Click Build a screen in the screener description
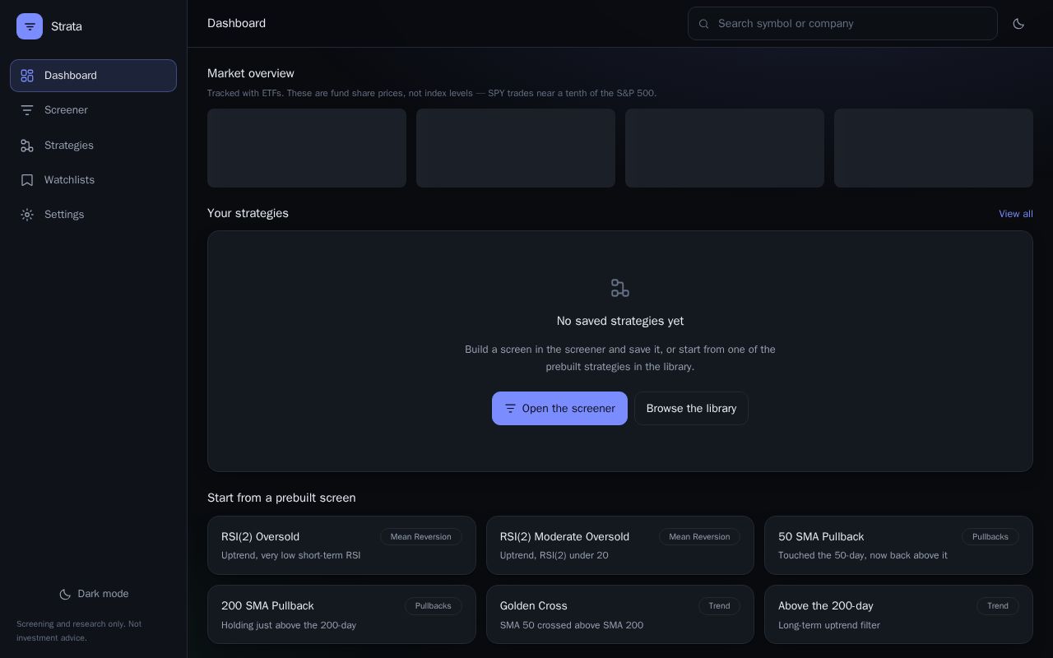The height and width of the screenshot is (658, 1053). pyautogui.click(x=620, y=358)
